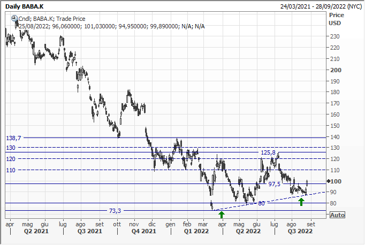Click the green up arrow near April 2022
This screenshot has height=245, width=365.
pyautogui.click(x=222, y=213)
